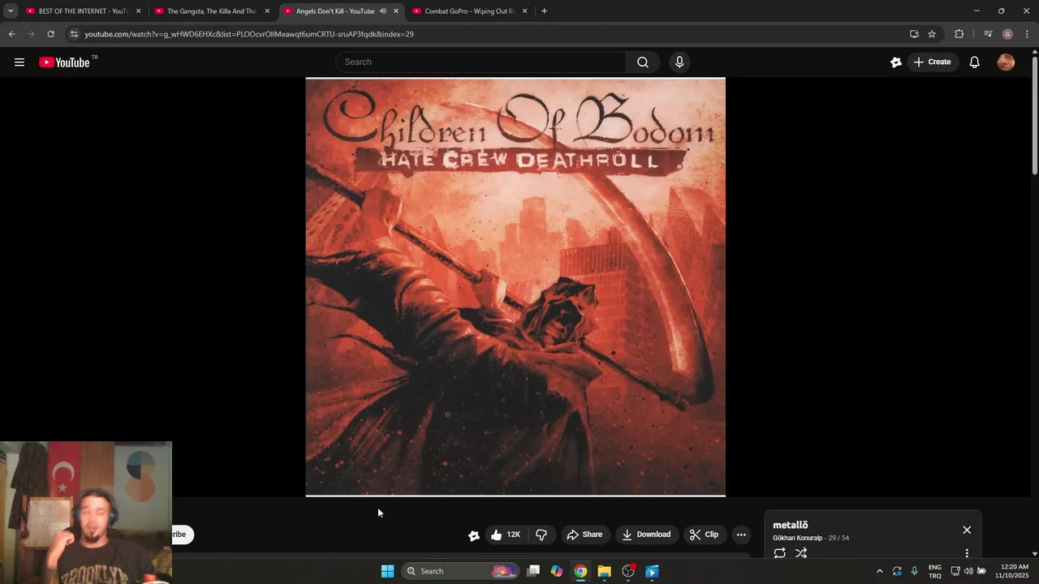
Task: Open the sparkle icon beside Create
Action: pos(896,62)
